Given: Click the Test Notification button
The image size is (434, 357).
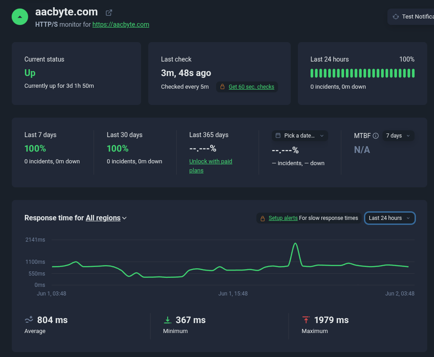Looking at the screenshot, I should tap(411, 17).
